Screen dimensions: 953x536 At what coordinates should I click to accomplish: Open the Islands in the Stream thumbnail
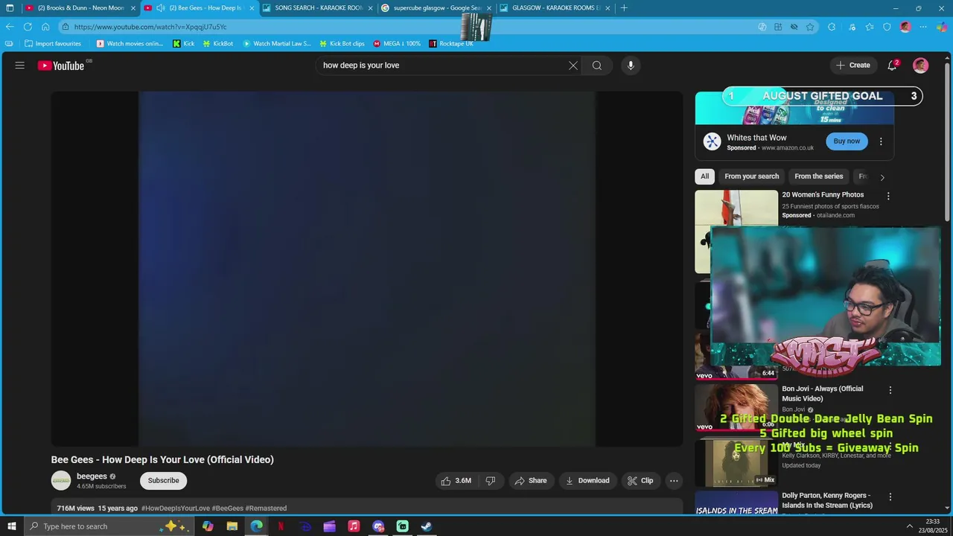coord(736,502)
